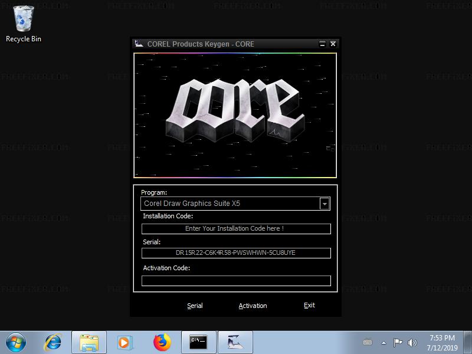Viewport: 472px width, 354px height.
Task: Click the Show Desktop strip
Action: pos(467,343)
